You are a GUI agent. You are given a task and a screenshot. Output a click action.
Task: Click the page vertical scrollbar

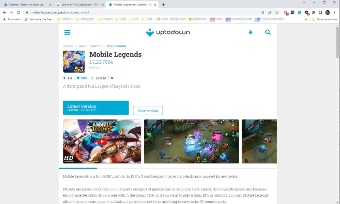337,42
